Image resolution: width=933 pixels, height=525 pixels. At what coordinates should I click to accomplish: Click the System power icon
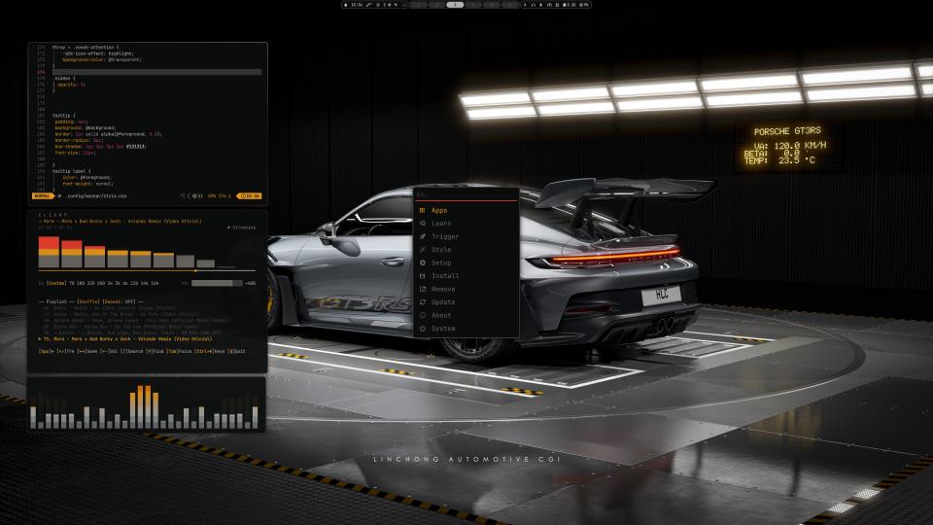click(x=422, y=329)
